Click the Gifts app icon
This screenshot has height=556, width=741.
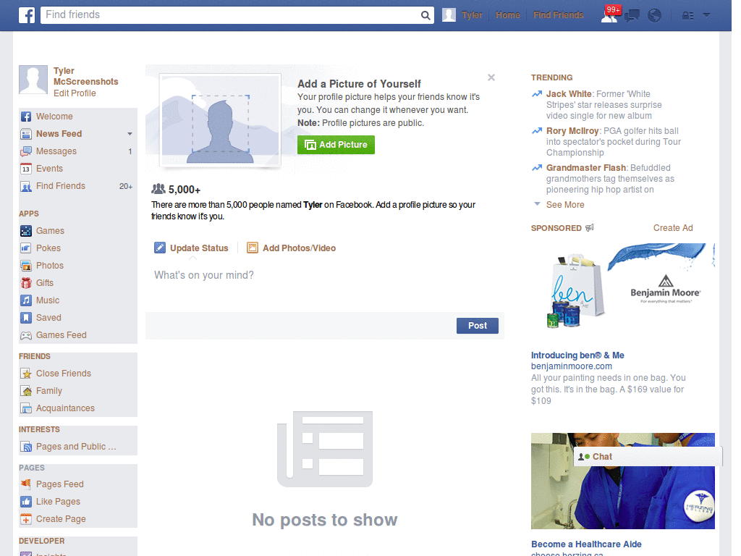(x=26, y=283)
